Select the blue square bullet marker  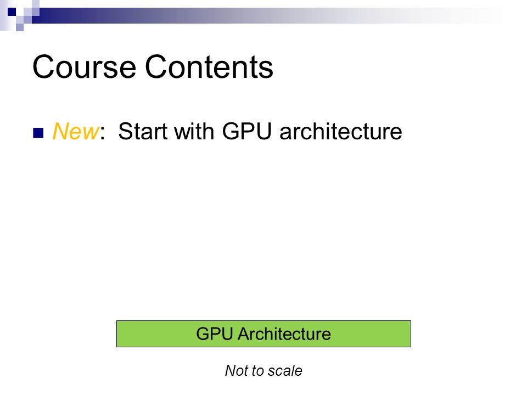tap(38, 133)
